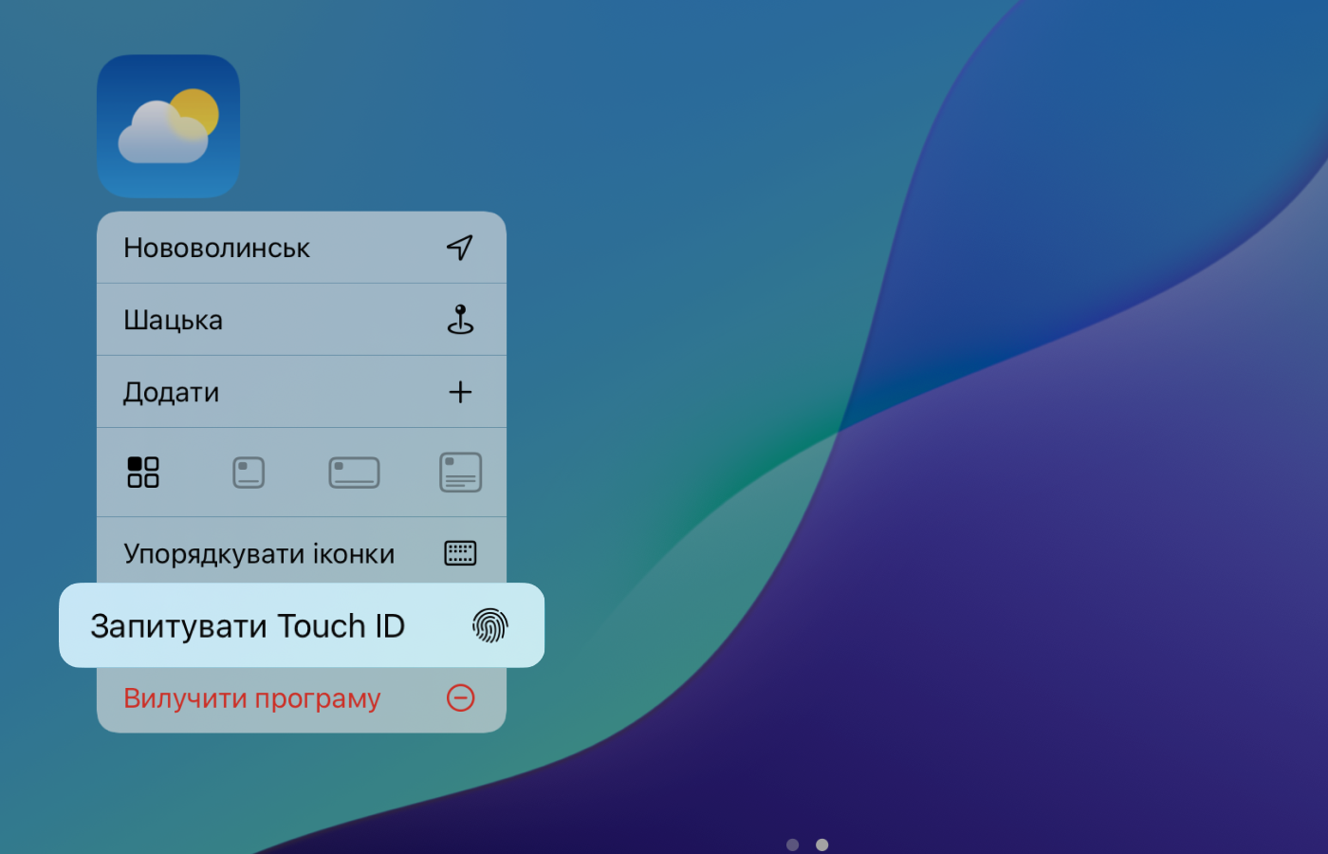Open the Weather app icon
Screen dimensions: 1328x854
pyautogui.click(x=168, y=126)
